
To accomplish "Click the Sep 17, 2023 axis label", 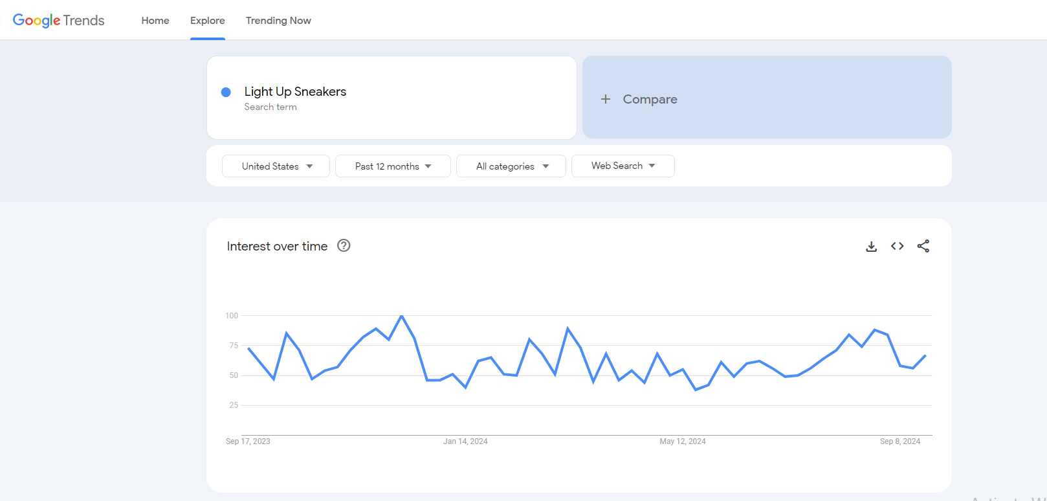I will point(248,441).
